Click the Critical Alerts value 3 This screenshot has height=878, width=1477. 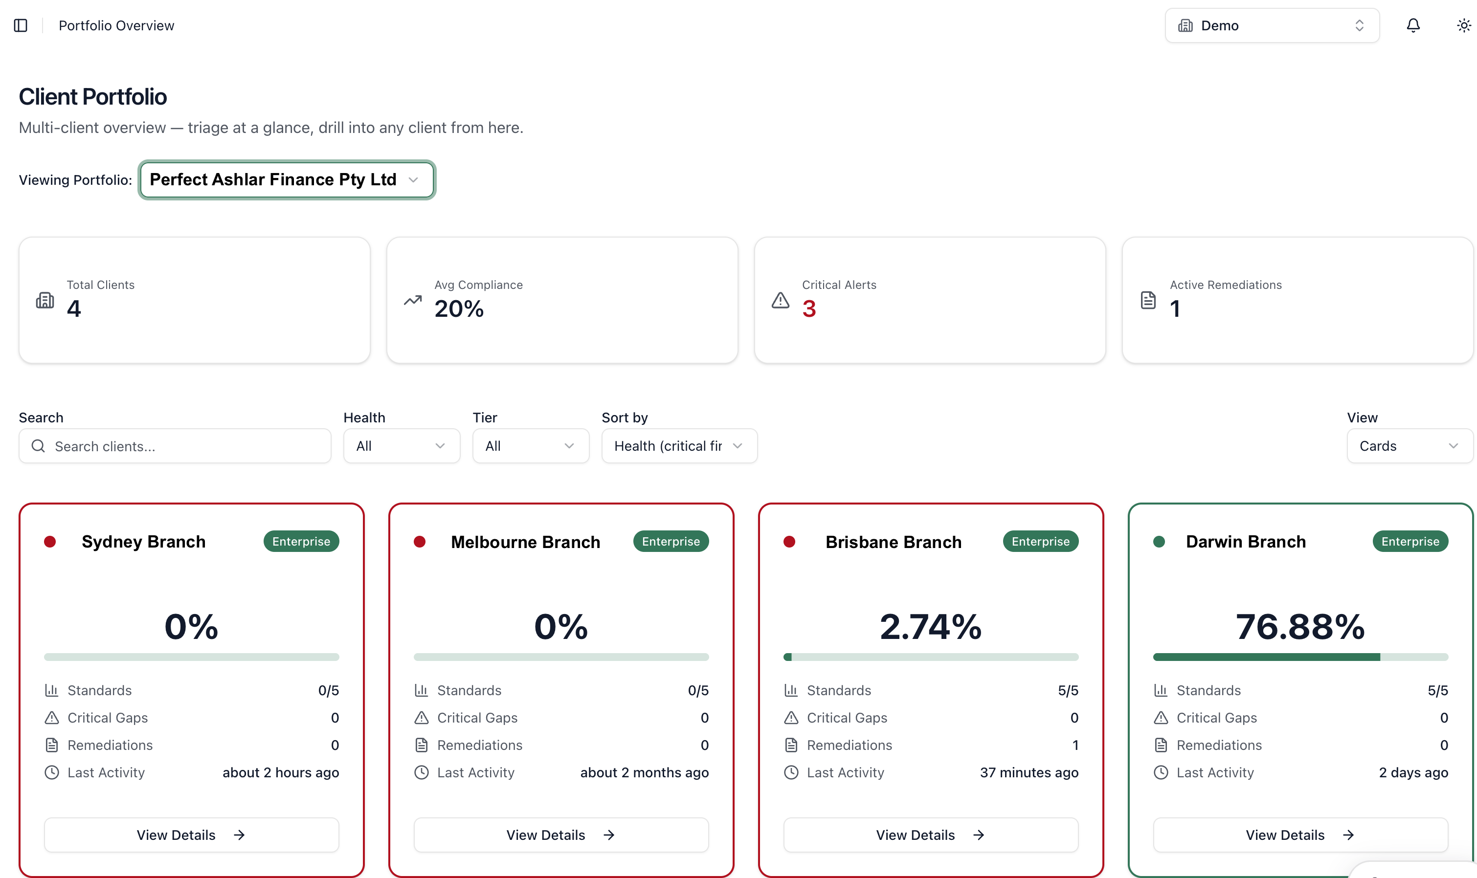click(x=809, y=309)
